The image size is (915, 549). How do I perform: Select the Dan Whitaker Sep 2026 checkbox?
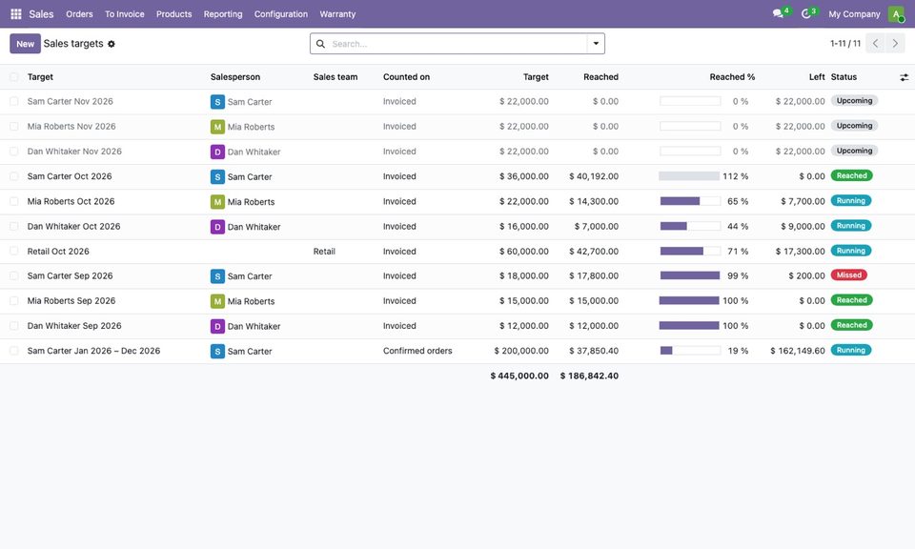[x=14, y=326]
